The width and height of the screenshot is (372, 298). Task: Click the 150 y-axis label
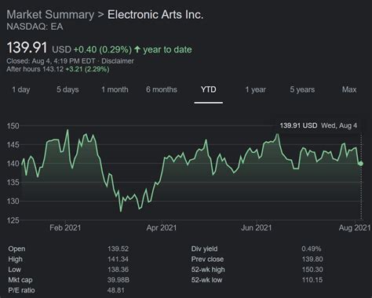[13, 126]
